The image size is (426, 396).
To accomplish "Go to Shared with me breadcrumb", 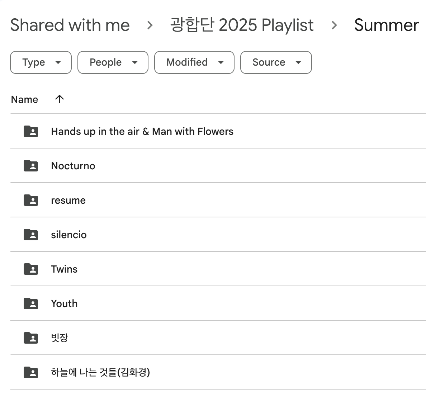I will click(x=70, y=25).
